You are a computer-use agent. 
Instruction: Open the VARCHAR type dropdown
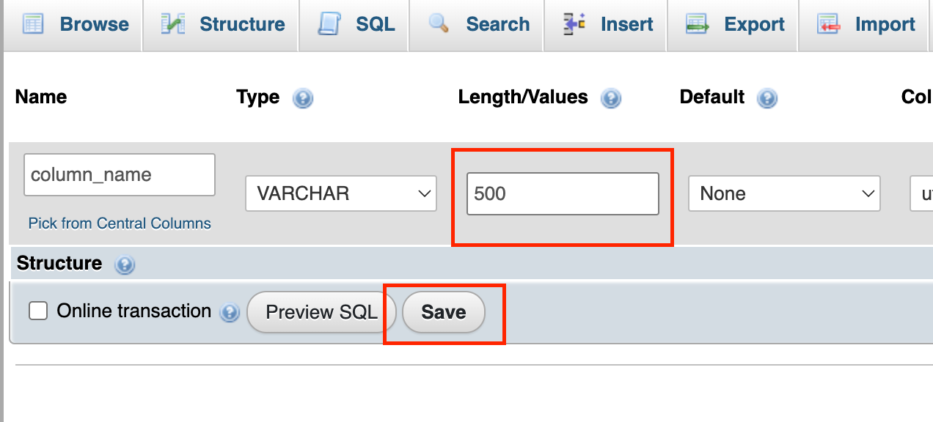point(340,193)
